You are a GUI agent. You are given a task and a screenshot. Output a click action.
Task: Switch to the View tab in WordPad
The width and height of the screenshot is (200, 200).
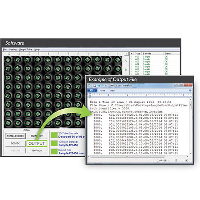coord(112,91)
